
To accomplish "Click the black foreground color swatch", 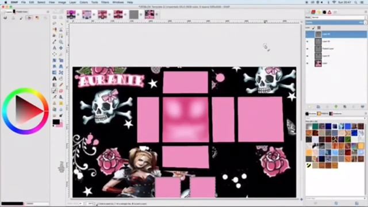I will (56, 122).
